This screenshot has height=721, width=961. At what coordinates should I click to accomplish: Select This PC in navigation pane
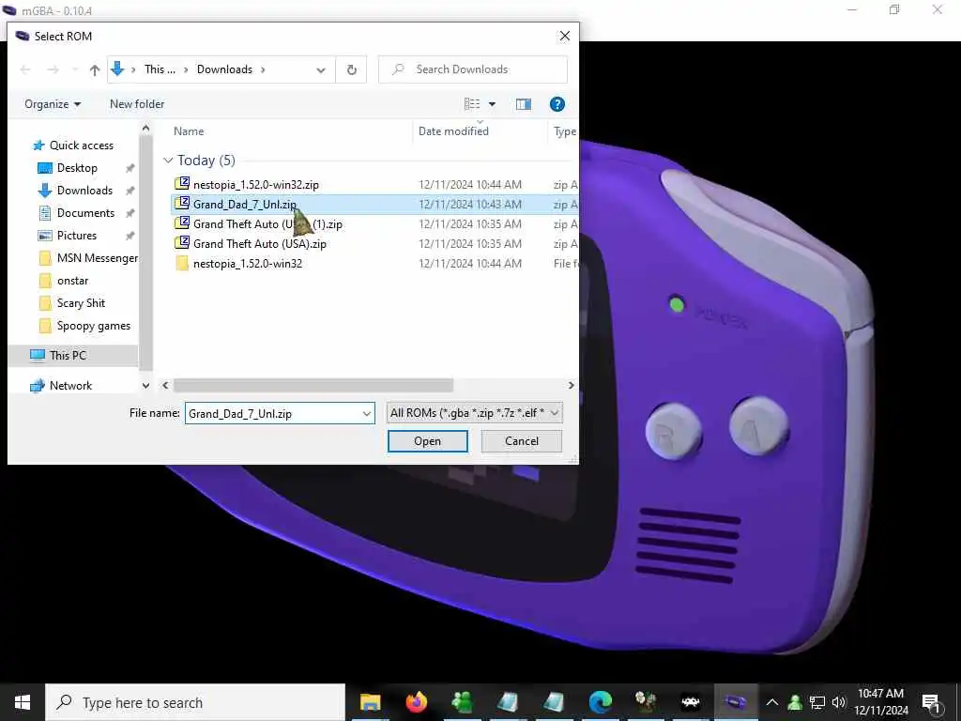click(68, 355)
